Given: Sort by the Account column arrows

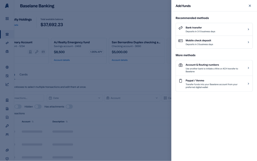Looking at the screenshot, I should point(33,122).
